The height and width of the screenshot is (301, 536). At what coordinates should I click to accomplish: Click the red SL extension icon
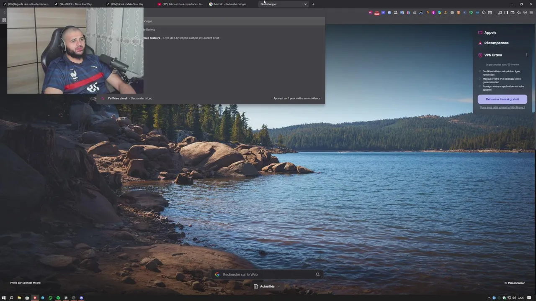coord(371,13)
